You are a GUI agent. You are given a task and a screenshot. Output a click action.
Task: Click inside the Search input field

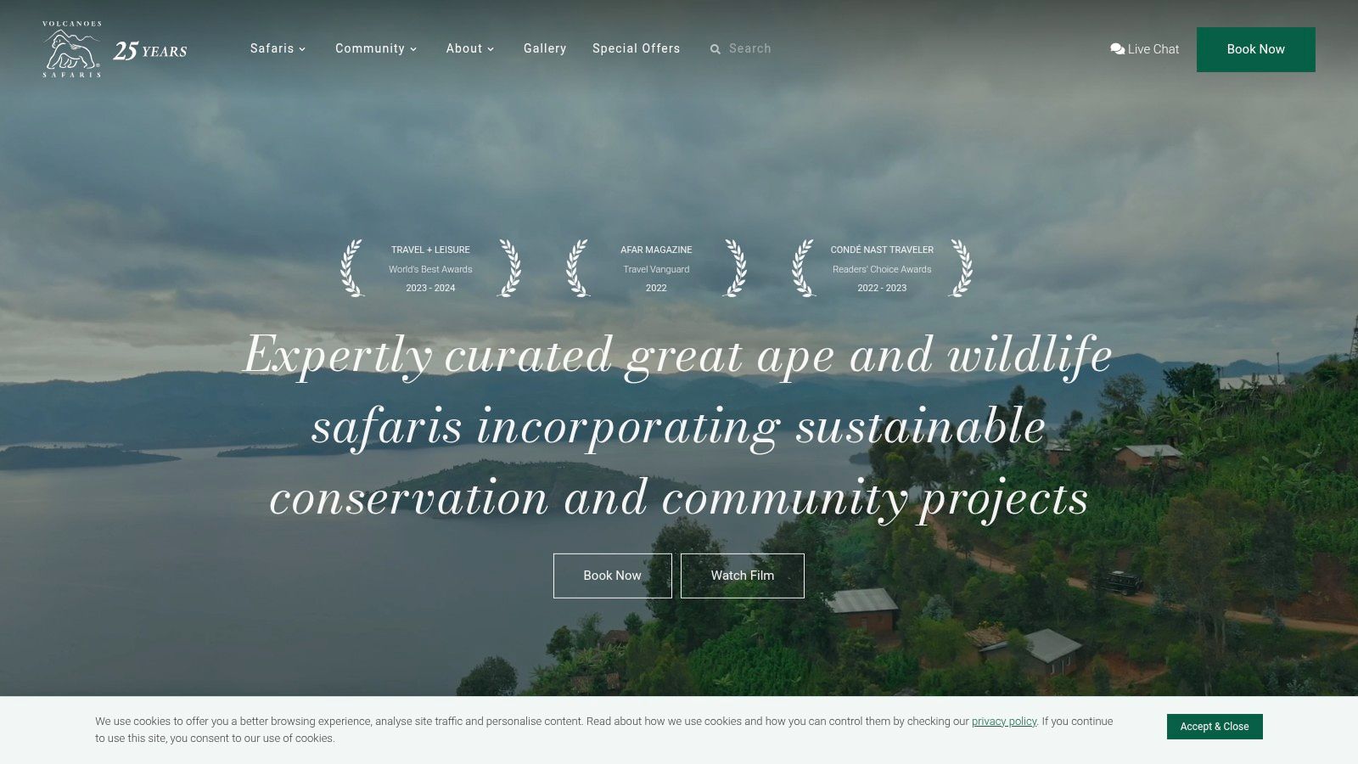[x=755, y=49]
